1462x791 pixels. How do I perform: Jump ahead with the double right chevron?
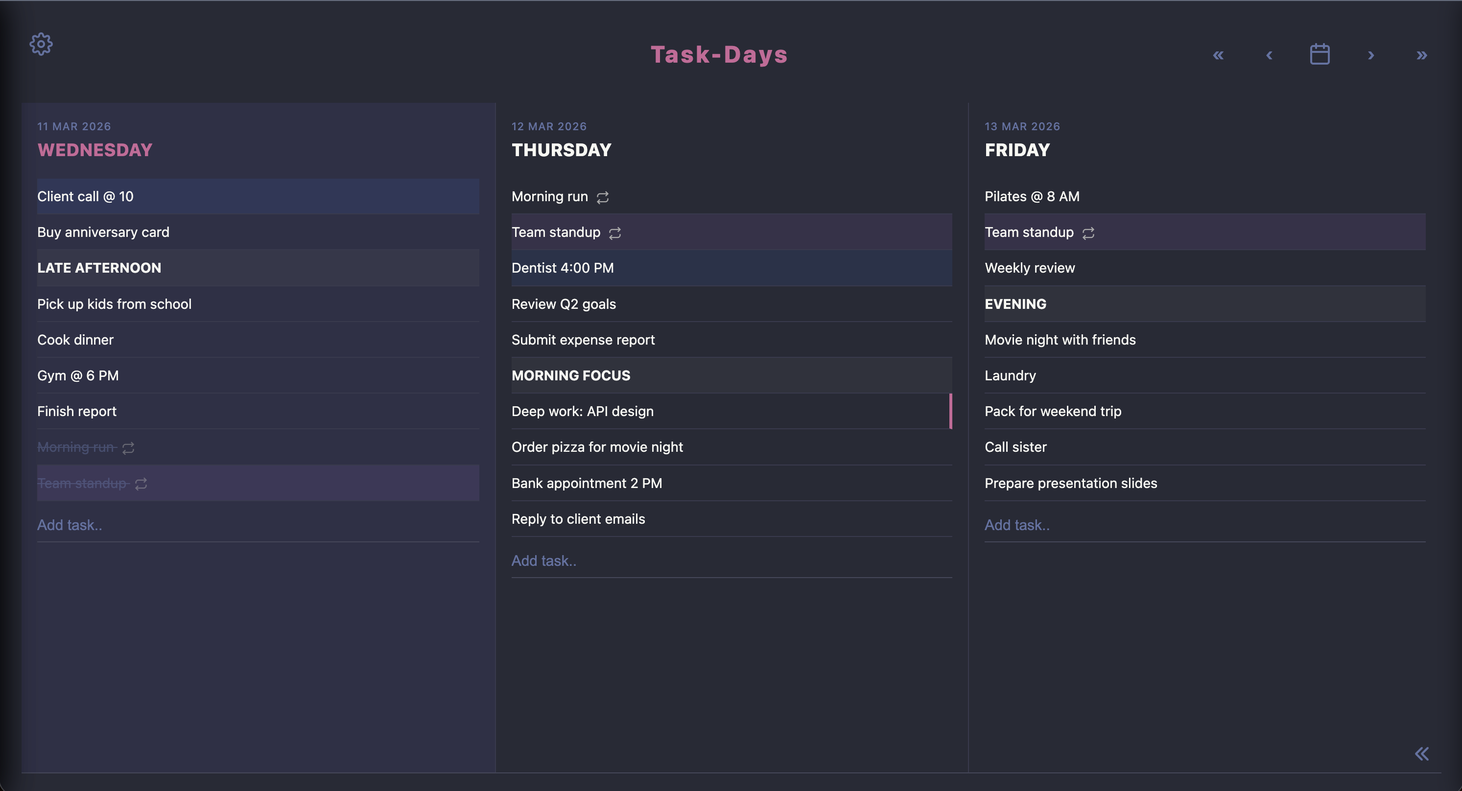click(1421, 54)
